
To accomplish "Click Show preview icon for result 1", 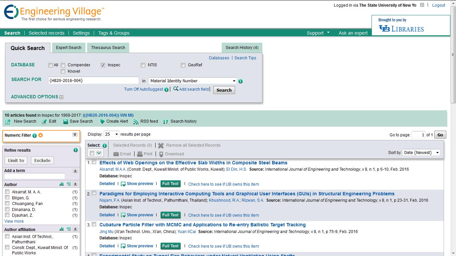I will (x=123, y=184).
